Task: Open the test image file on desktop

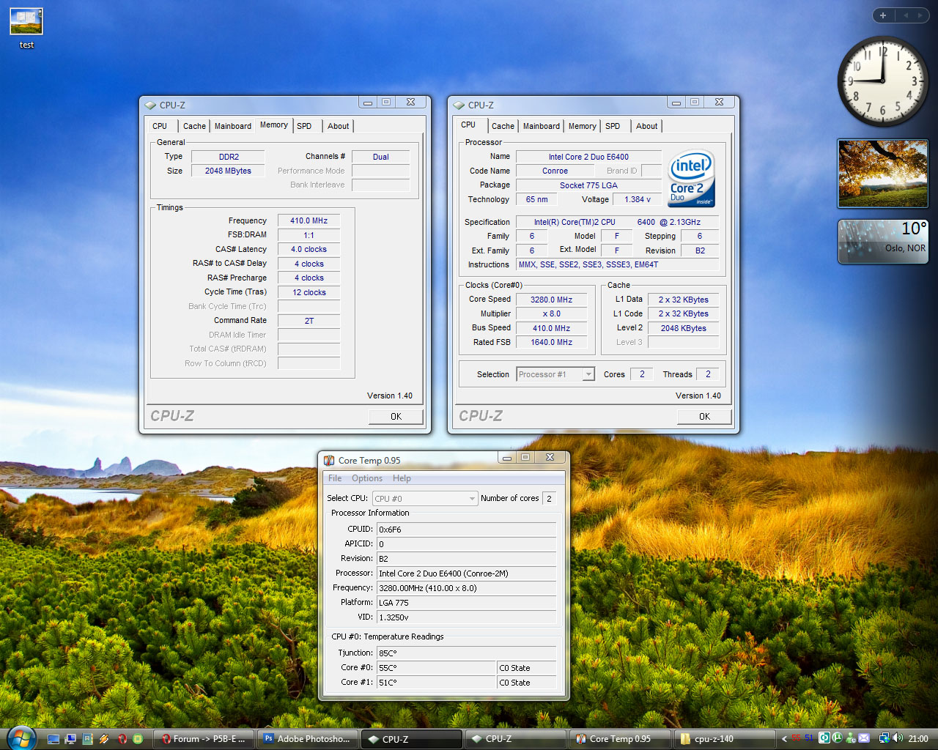Action: tap(26, 28)
